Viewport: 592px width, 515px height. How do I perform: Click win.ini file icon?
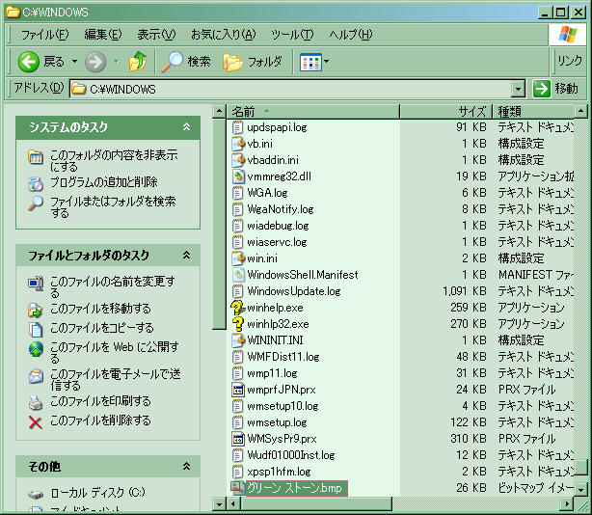(x=238, y=258)
